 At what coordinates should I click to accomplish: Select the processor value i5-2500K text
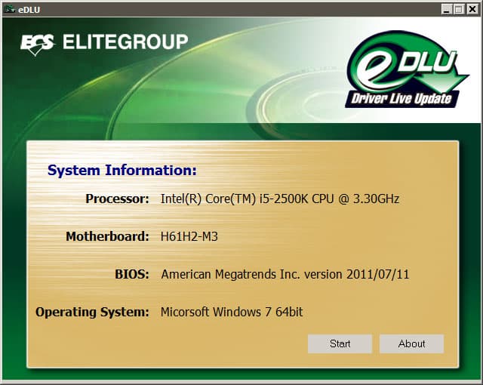(x=280, y=199)
